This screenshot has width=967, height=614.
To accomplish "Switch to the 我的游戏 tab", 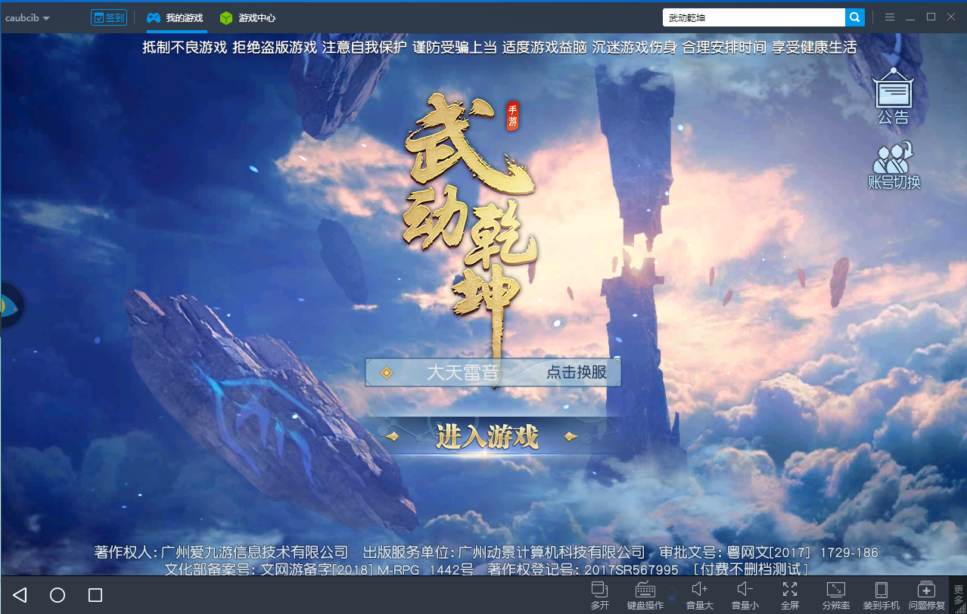I will click(175, 17).
